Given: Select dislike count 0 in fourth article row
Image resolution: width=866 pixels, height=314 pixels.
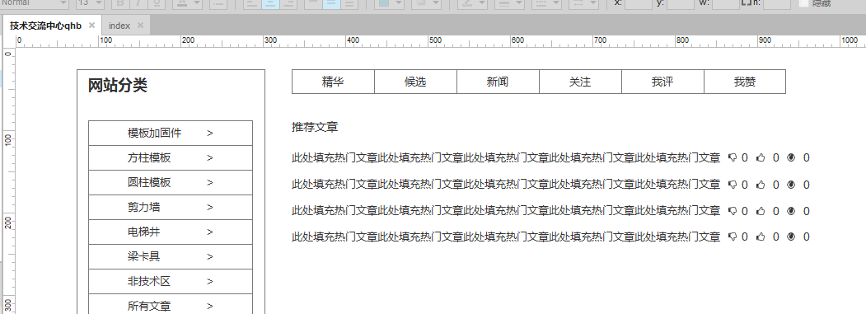Looking at the screenshot, I should click(x=745, y=237).
